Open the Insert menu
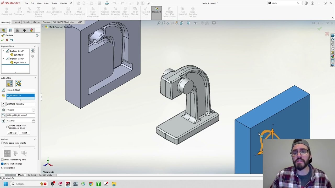This screenshot has height=188, width=335. pyautogui.click(x=47, y=3)
